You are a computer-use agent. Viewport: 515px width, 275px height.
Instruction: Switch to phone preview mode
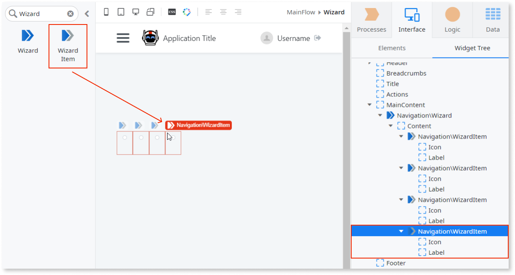(x=106, y=12)
